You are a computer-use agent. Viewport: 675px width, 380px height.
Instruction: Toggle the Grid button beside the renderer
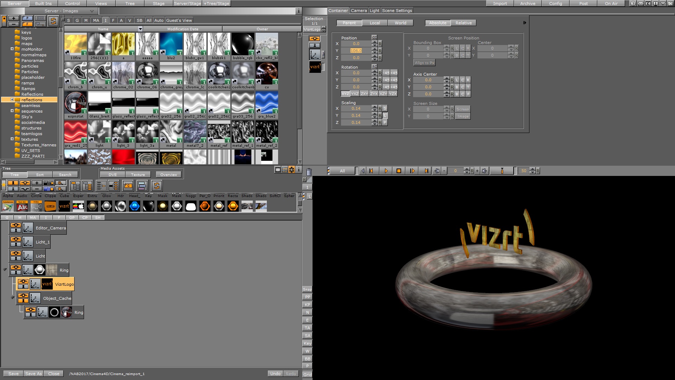(x=307, y=374)
